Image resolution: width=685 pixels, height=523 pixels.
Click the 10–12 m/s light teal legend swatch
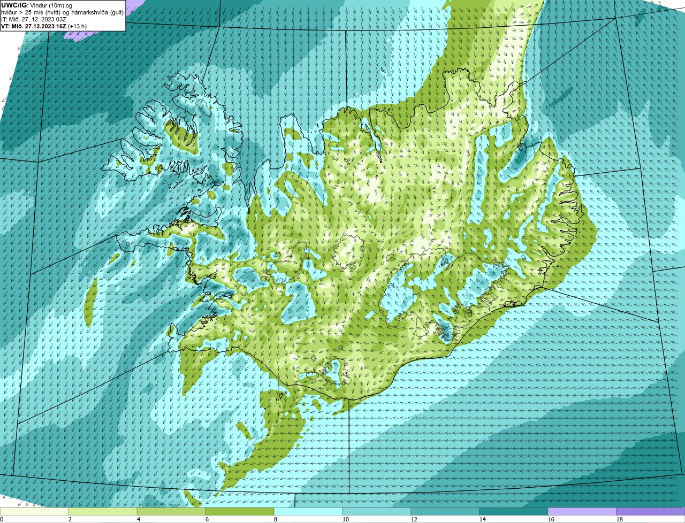377,512
